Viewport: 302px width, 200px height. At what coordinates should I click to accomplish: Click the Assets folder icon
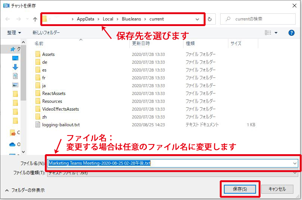tap(38, 54)
